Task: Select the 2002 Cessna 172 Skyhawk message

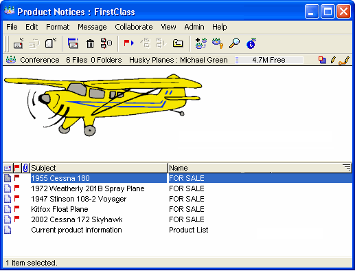Action: 77,219
